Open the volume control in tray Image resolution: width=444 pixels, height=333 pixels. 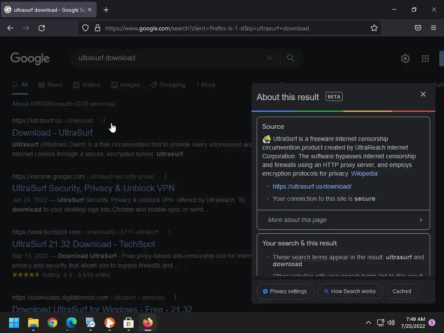pyautogui.click(x=391, y=323)
